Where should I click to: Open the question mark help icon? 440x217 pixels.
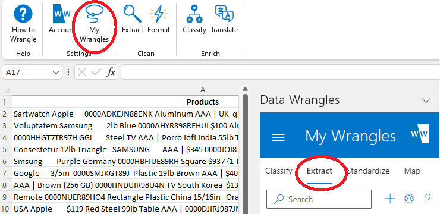click(x=428, y=199)
